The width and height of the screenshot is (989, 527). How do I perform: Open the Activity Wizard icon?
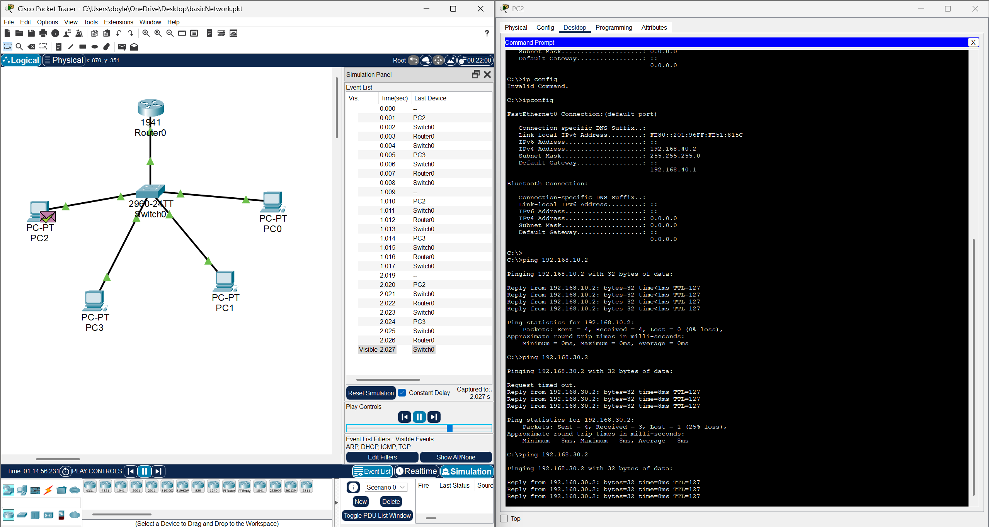[67, 33]
